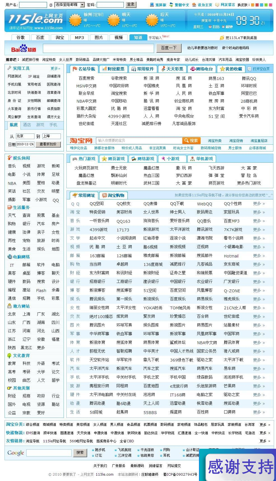Click the 淘宝网 logo

tap(81, 141)
